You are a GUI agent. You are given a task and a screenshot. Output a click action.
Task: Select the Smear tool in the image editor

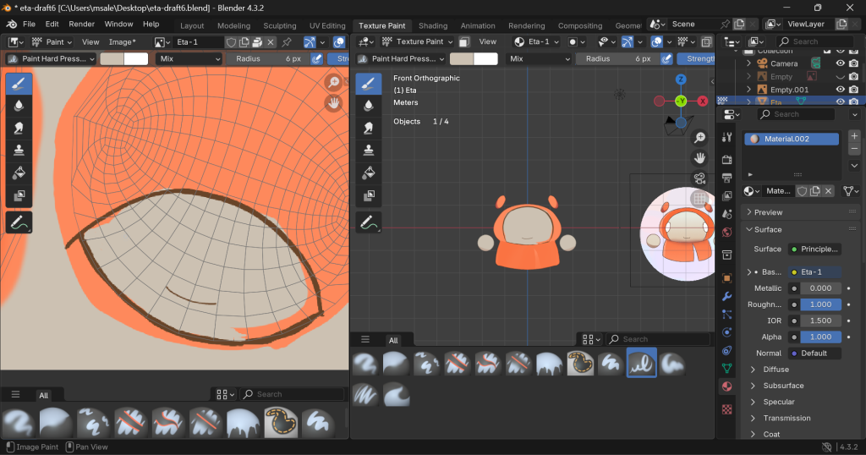coord(19,128)
